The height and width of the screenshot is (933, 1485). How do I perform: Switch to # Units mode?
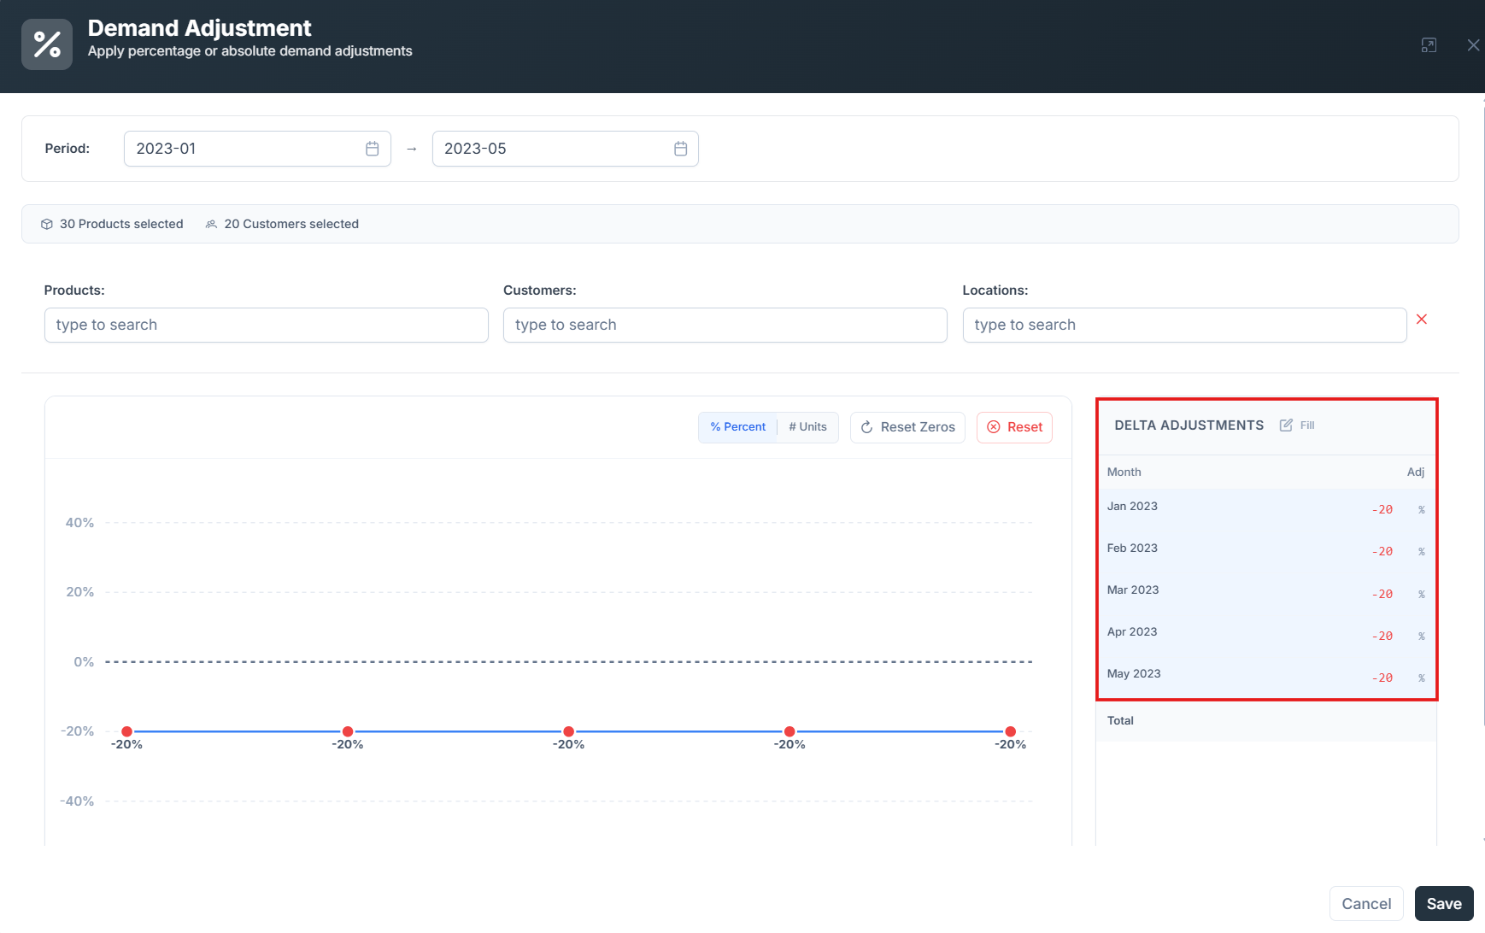click(x=807, y=427)
